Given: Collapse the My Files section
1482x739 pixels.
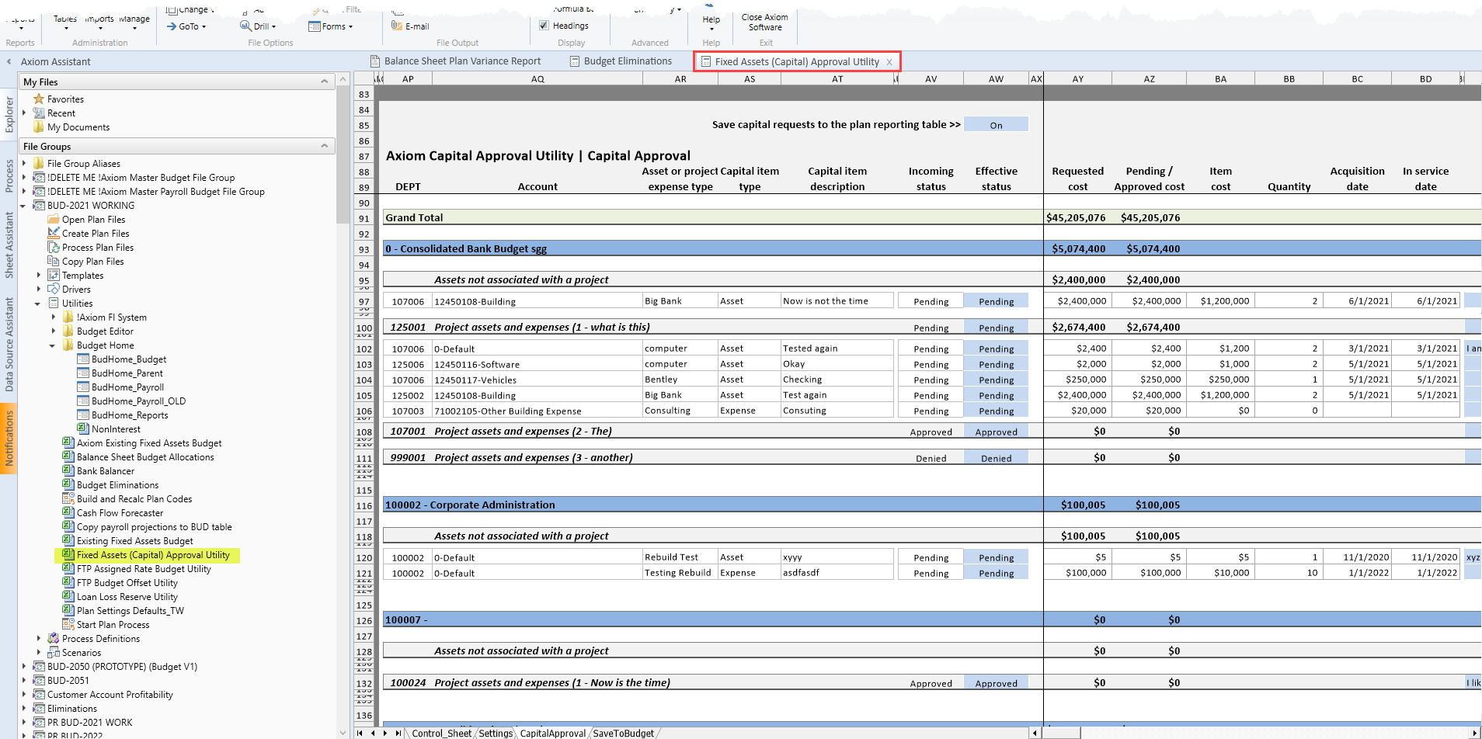Looking at the screenshot, I should click(325, 82).
